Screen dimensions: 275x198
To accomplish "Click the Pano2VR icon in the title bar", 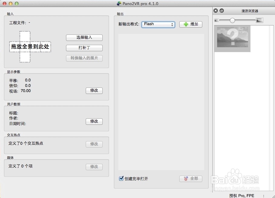I will (x=118, y=4).
